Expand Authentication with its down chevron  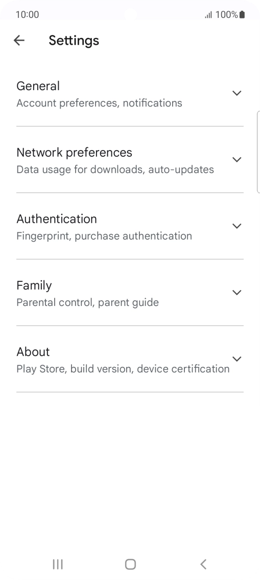pos(237,226)
